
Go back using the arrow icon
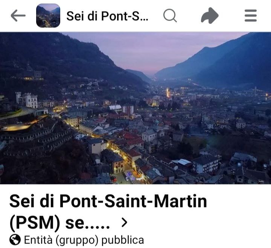click(x=18, y=15)
